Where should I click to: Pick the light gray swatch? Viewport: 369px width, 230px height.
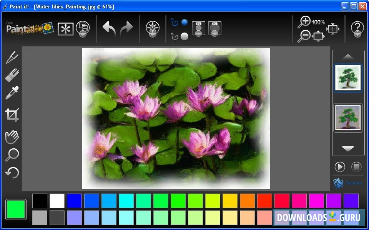pyautogui.click(x=40, y=218)
